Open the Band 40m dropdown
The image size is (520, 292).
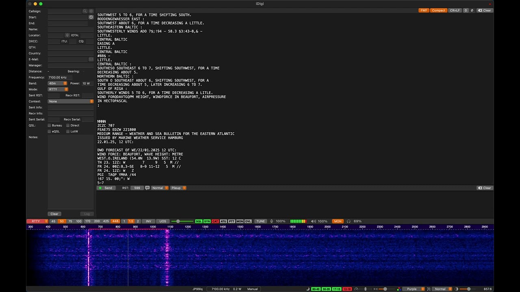click(57, 83)
